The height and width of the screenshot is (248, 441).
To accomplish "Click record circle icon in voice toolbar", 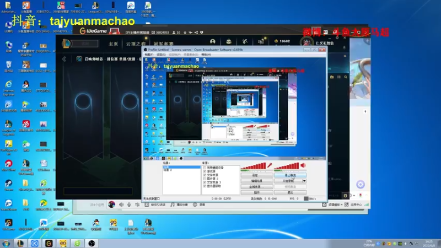I will point(195,204).
